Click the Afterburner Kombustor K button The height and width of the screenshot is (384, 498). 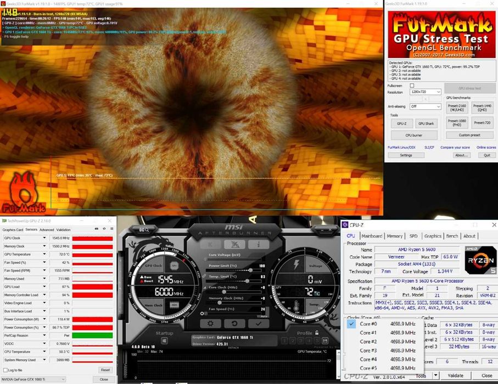[x=210, y=244]
